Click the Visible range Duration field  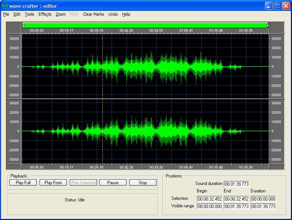263,207
